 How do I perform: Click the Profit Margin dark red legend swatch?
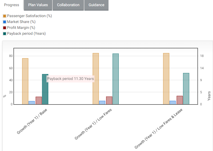[x=5, y=28]
